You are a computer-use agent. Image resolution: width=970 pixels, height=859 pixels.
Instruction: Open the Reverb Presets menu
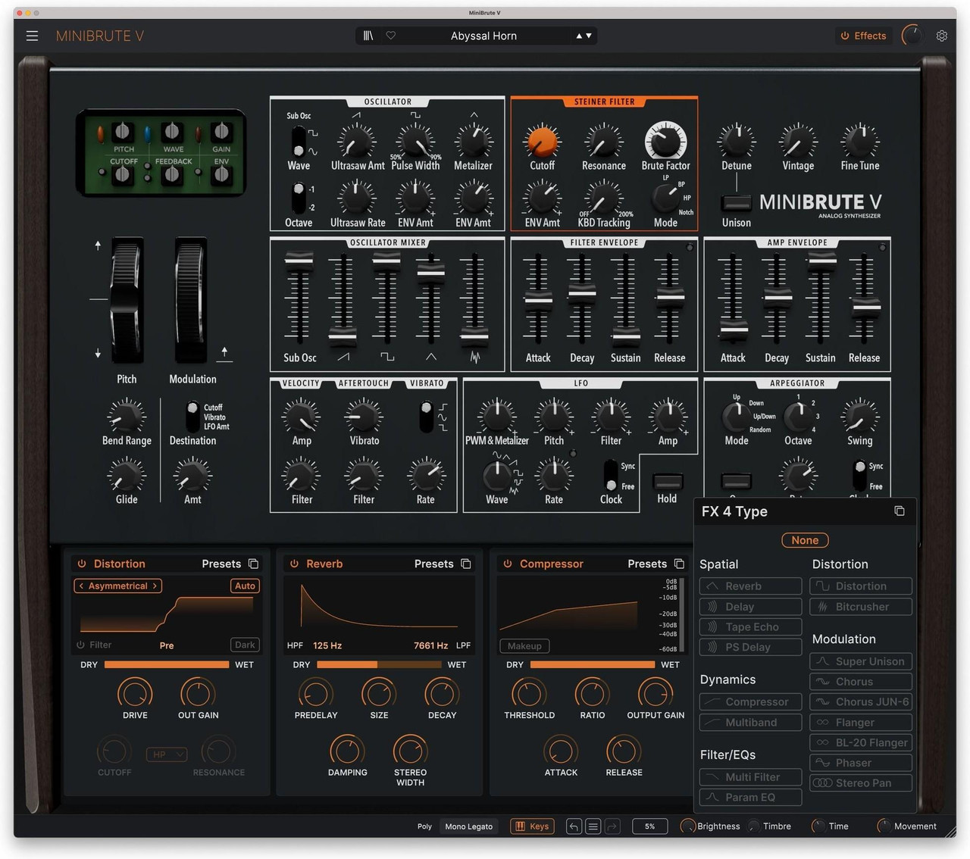tap(433, 564)
